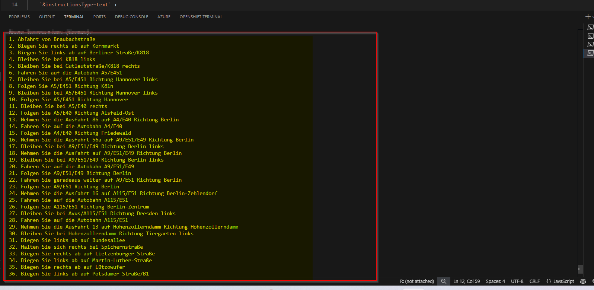Image resolution: width=594 pixels, height=290 pixels.
Task: Select the Terminal tab
Action: [74, 17]
